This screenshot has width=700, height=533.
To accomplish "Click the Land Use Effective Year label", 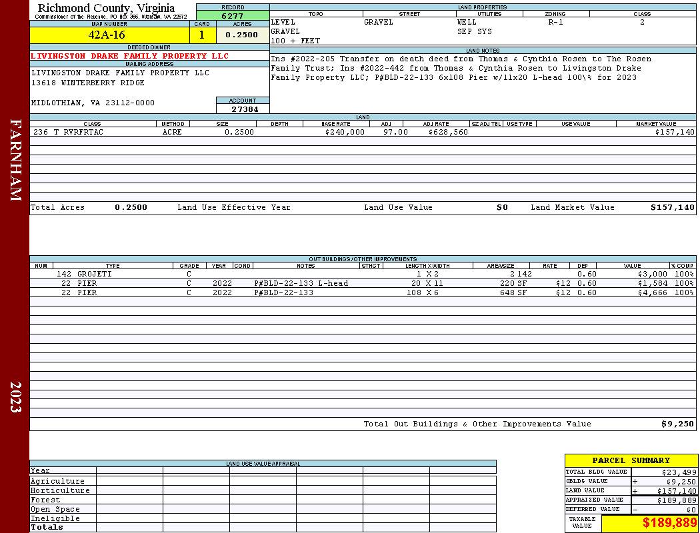I will (x=233, y=207).
